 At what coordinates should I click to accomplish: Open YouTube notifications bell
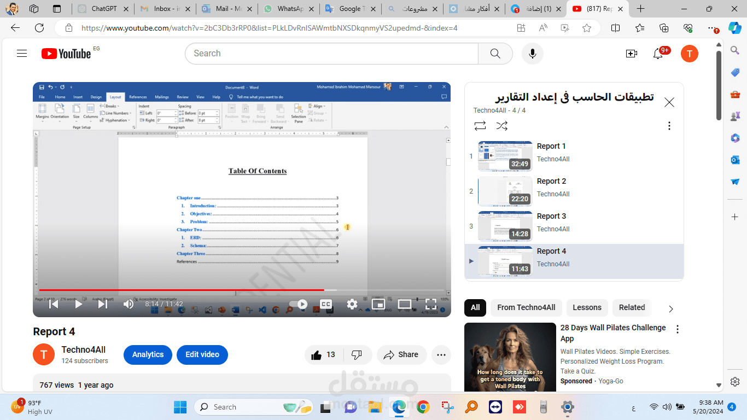(658, 54)
